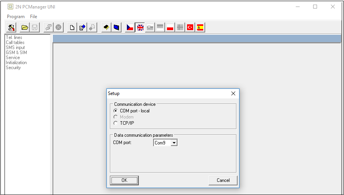Viewport: 344px width, 195px height.
Task: Select SMS input in the sidebar
Action: (x=15, y=47)
